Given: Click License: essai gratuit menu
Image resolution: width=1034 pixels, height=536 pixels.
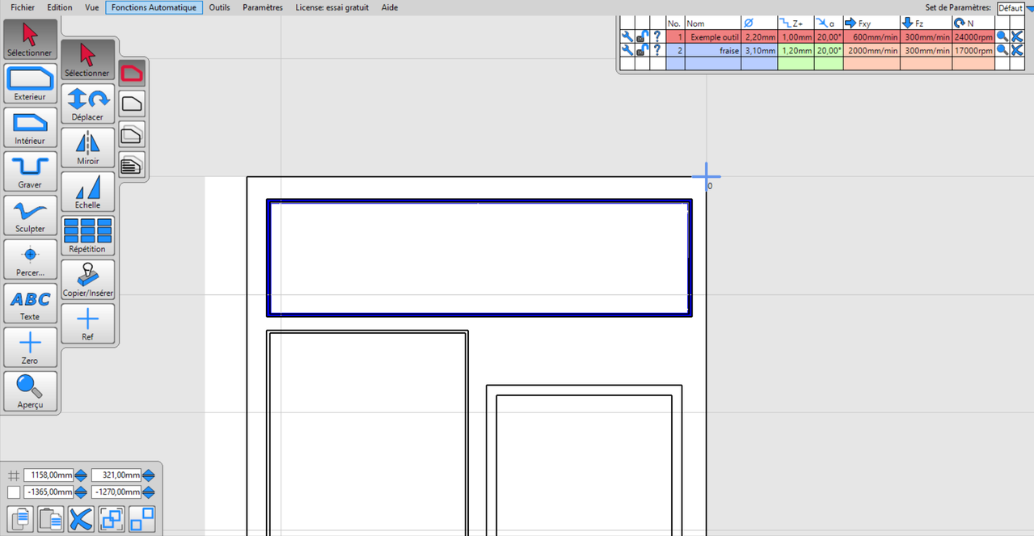Looking at the screenshot, I should click(332, 7).
